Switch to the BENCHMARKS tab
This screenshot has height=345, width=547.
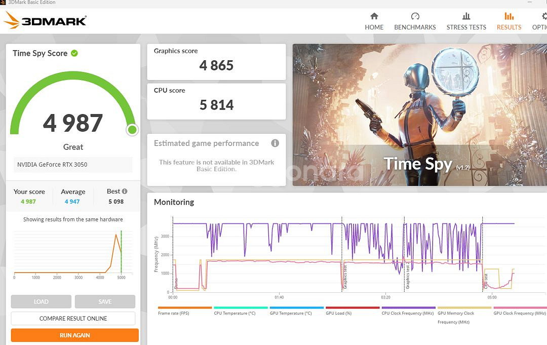[x=415, y=27]
